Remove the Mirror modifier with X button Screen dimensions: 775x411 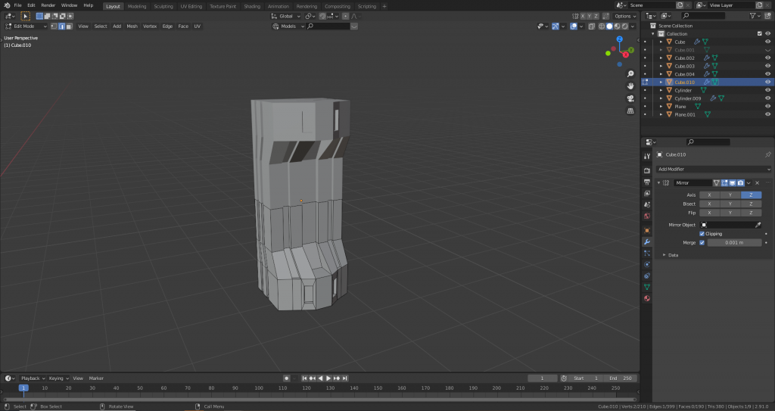click(757, 183)
